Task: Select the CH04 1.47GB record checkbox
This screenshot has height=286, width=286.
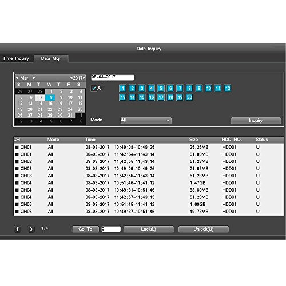Action: 17,183
